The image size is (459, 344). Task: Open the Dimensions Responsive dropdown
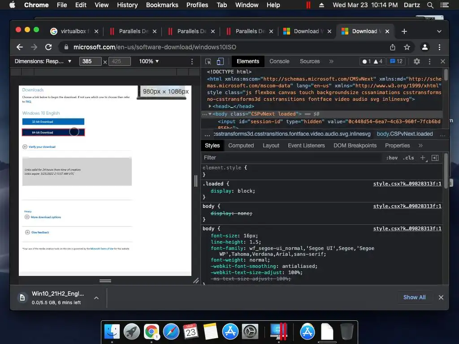coord(43,61)
